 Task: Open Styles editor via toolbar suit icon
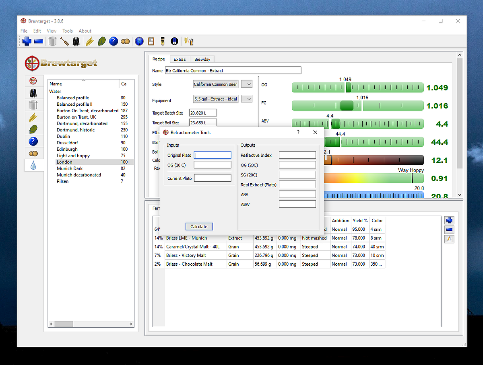coord(76,41)
